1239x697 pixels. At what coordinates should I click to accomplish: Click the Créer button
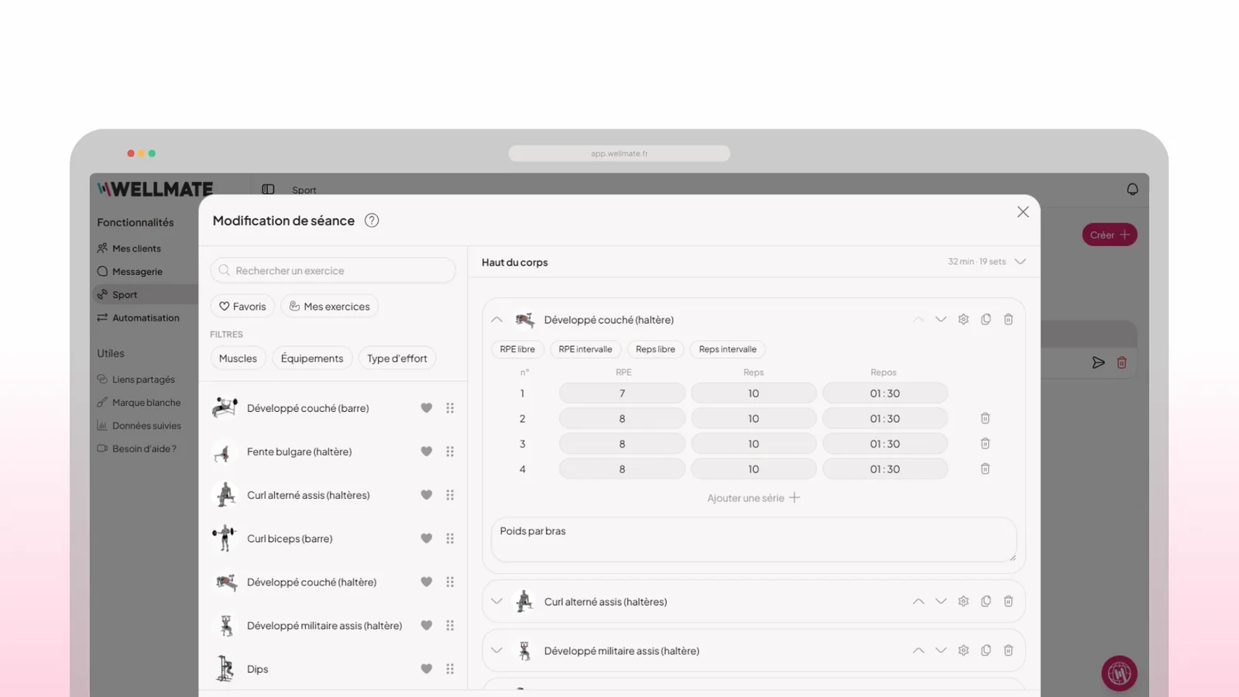[x=1110, y=235]
